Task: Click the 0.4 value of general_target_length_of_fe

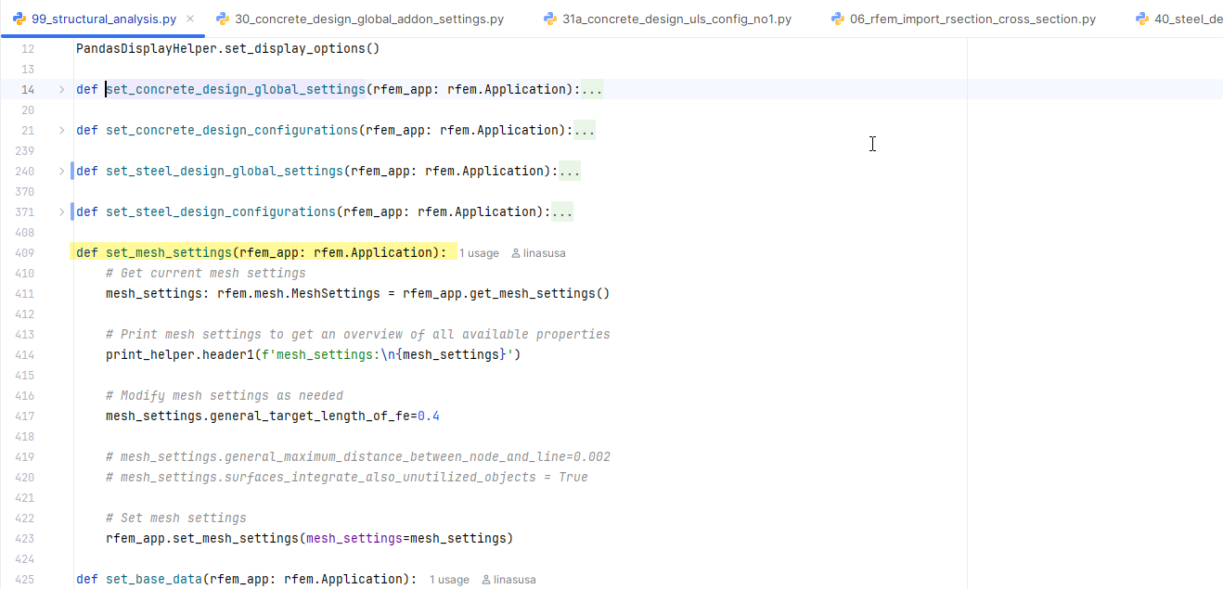Action: coord(426,416)
